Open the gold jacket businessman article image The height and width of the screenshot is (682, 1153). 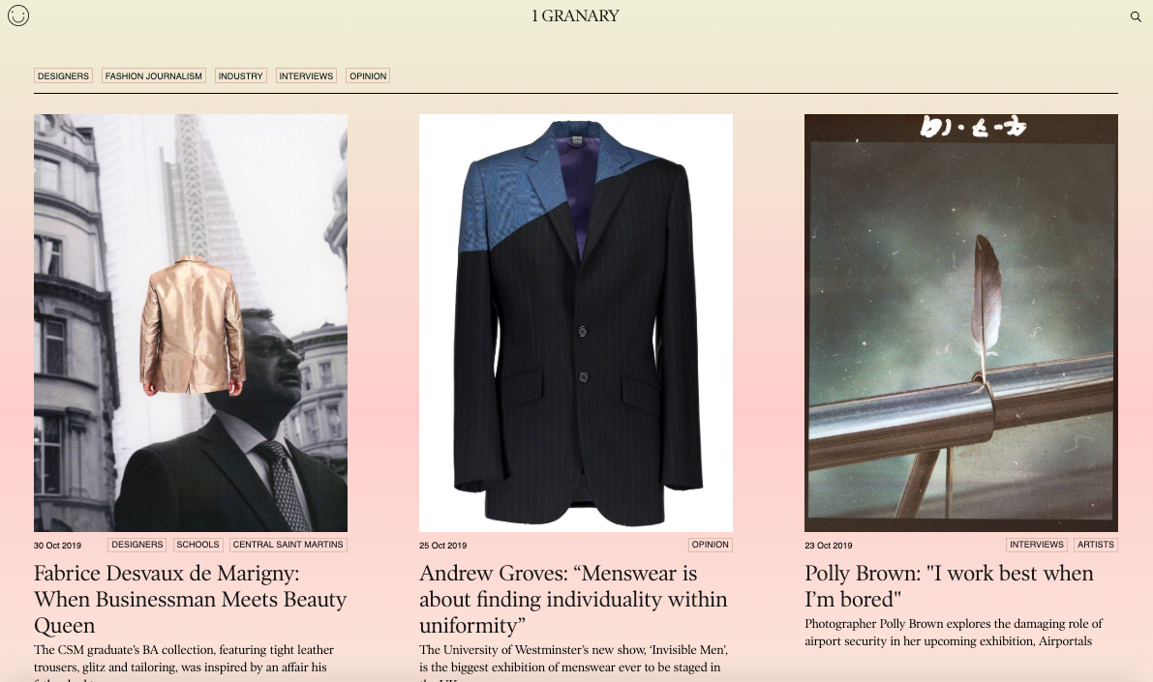[191, 323]
